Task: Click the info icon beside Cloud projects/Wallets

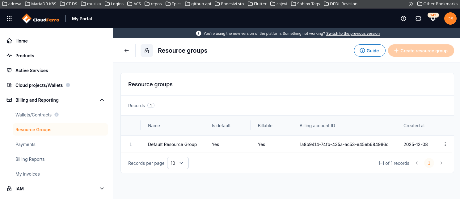Action: (68, 85)
